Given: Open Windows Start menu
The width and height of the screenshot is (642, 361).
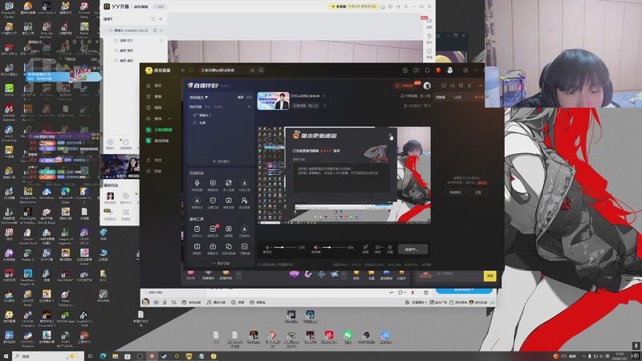Looking at the screenshot, I should tap(6, 356).
